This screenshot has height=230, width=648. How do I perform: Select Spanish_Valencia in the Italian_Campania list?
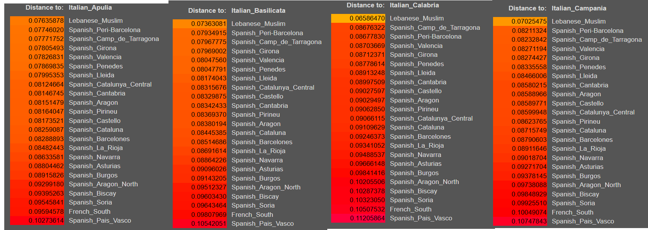578,49
